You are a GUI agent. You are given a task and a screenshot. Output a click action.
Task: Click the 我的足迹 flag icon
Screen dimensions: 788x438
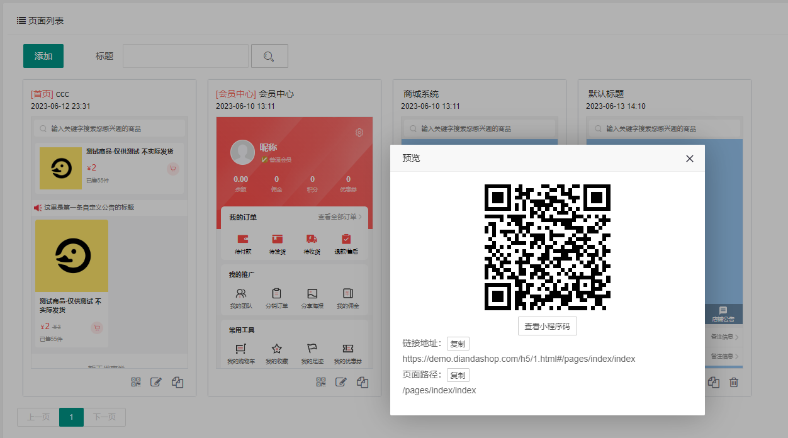click(x=312, y=348)
